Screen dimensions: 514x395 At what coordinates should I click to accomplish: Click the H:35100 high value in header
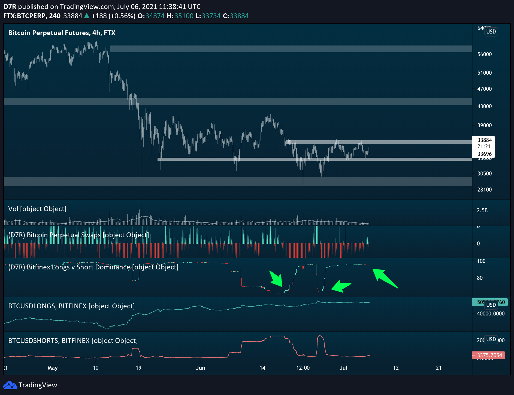pos(180,16)
